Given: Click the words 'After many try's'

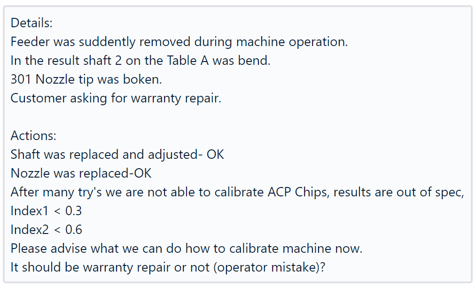Looking at the screenshot, I should [56, 192].
